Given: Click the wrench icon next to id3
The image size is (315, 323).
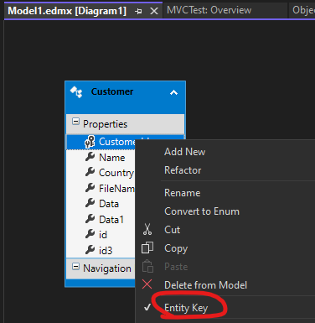Looking at the screenshot, I should pos(90,249).
